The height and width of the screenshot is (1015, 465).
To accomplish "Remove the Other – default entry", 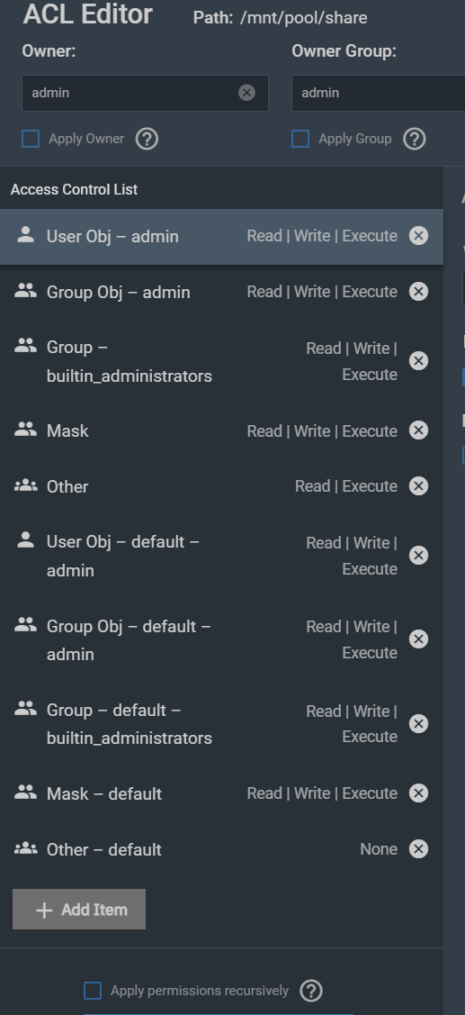I will (x=418, y=848).
